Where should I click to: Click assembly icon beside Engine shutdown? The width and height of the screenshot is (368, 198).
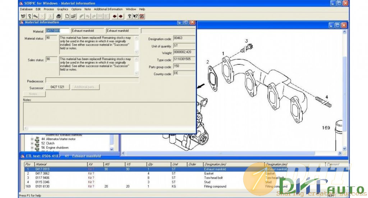click(x=37, y=148)
